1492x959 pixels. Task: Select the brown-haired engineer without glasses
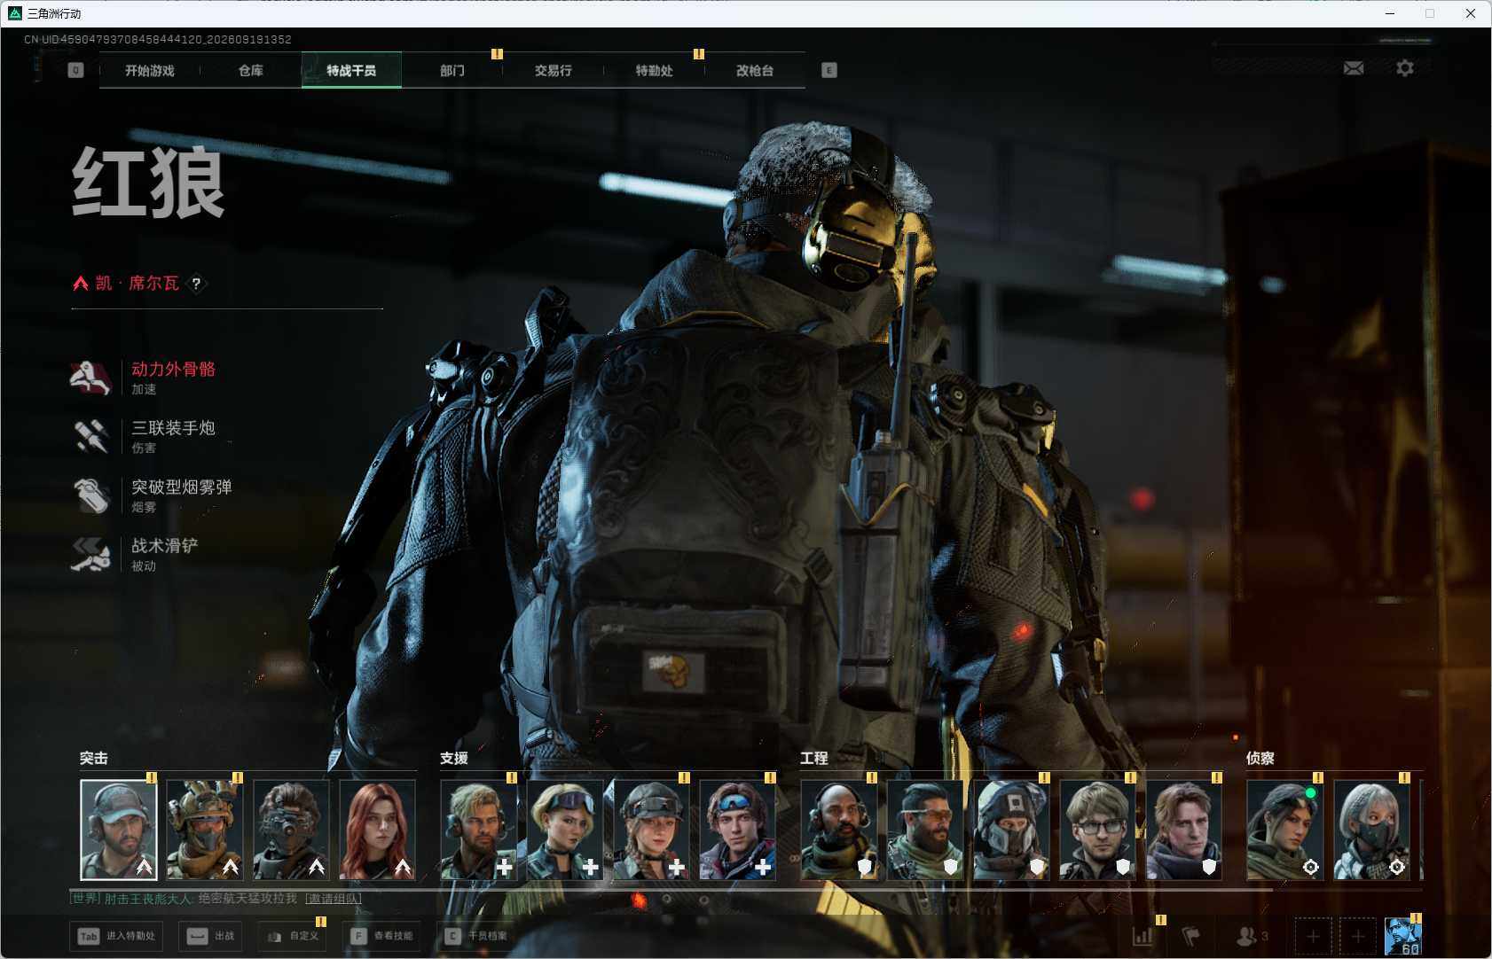click(x=1184, y=830)
